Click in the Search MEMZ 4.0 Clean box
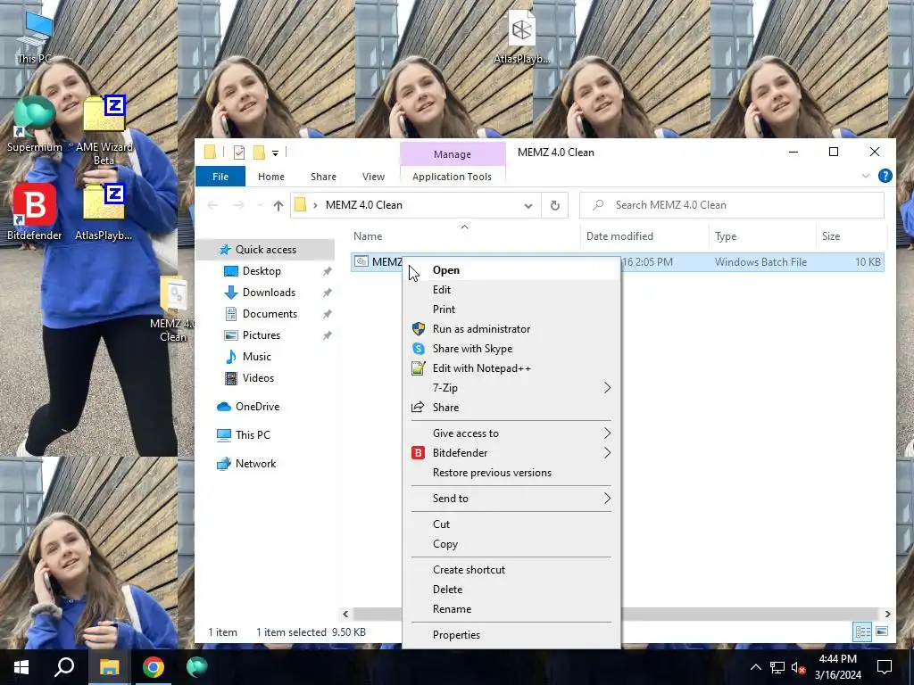This screenshot has width=914, height=685. [732, 205]
